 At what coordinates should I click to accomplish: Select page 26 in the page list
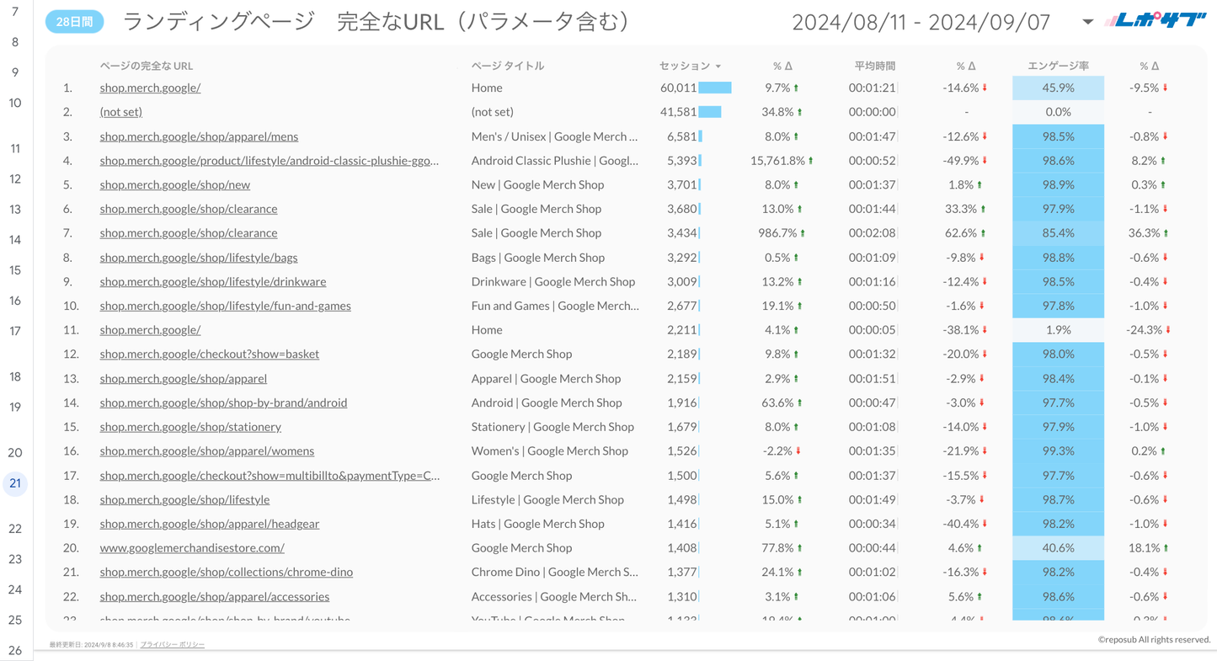pyautogui.click(x=15, y=650)
